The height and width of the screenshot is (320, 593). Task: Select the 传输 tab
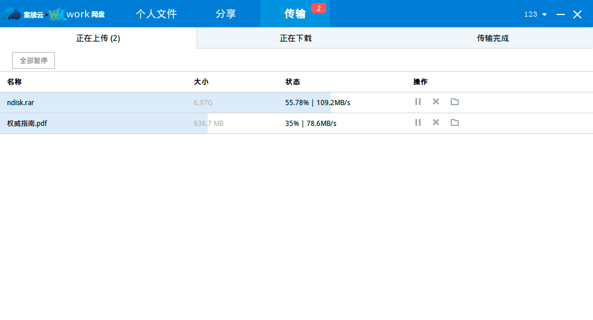point(294,14)
